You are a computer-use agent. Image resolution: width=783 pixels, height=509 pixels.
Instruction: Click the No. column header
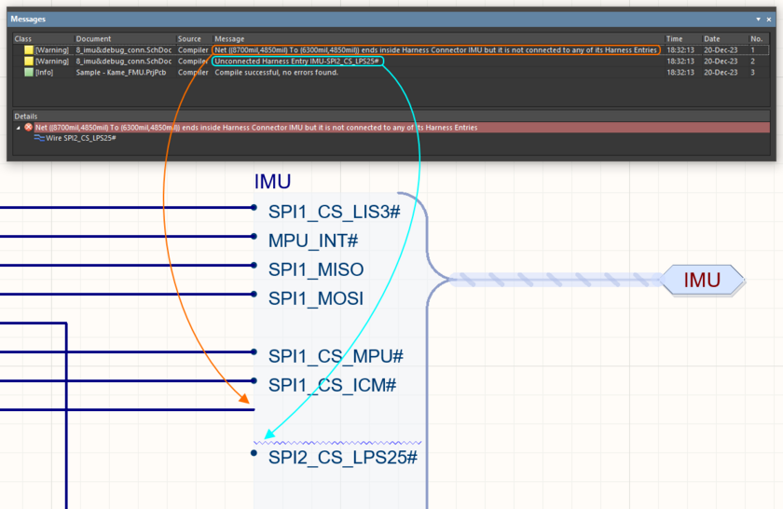click(757, 38)
